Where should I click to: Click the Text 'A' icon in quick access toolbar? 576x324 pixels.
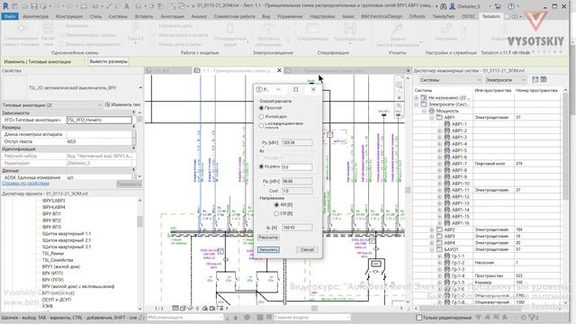click(126, 6)
